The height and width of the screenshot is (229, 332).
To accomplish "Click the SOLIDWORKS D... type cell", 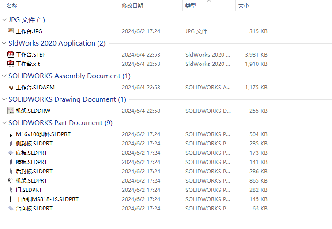I will [208, 111].
